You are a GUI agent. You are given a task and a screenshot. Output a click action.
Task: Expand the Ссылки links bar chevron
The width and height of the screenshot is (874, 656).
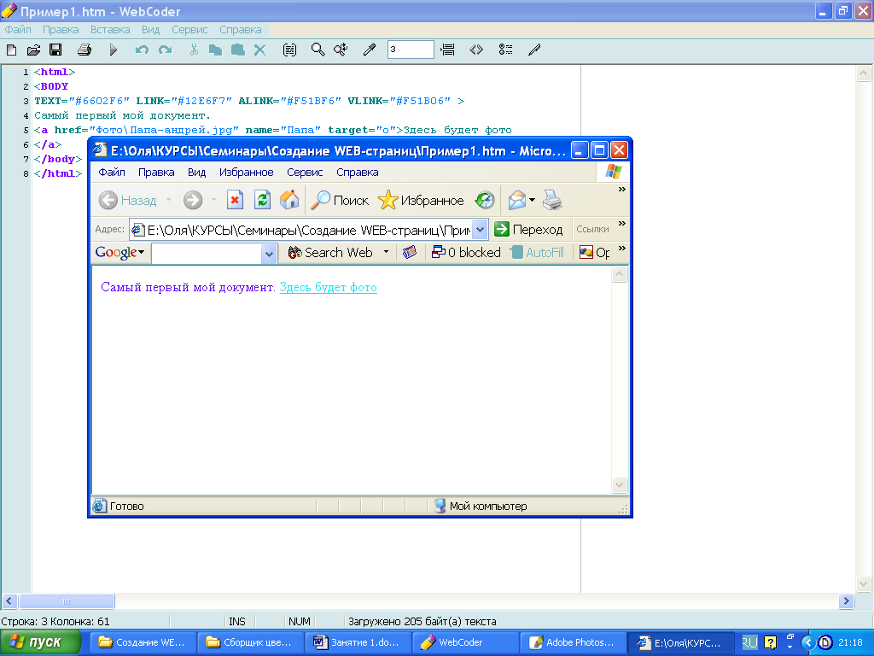(x=622, y=224)
